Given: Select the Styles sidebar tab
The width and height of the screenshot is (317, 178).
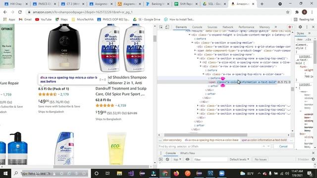Looking at the screenshot, I should 301,33.
